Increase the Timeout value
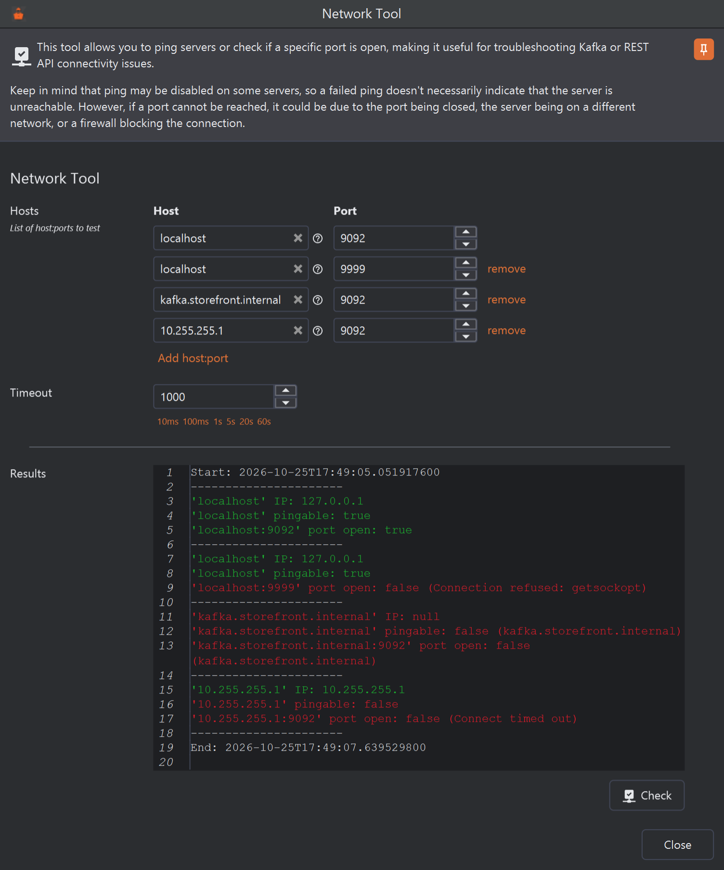Image resolution: width=724 pixels, height=870 pixels. point(285,391)
